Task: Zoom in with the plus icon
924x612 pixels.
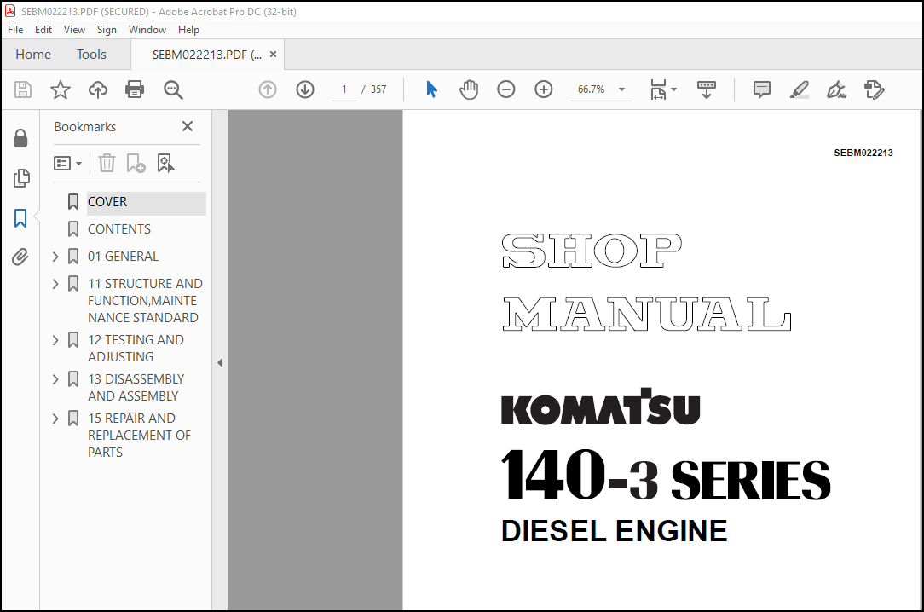Action: point(543,89)
